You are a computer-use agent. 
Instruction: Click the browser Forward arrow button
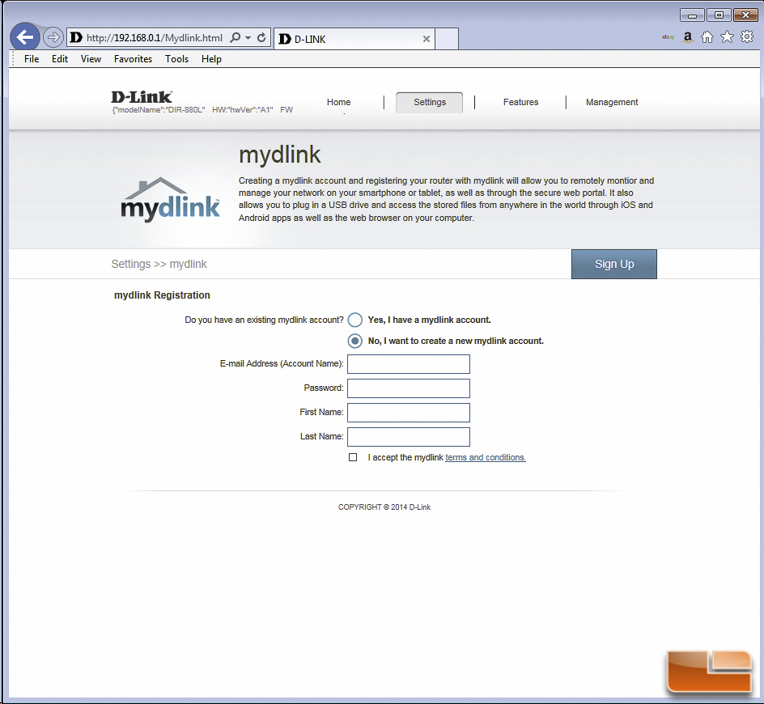(53, 37)
